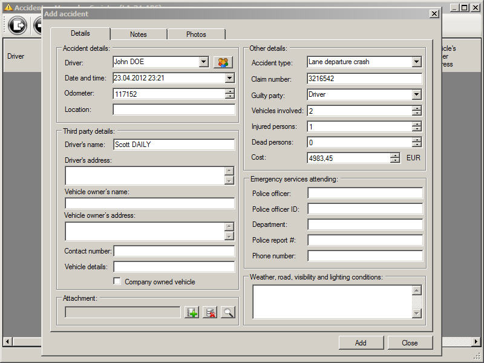The width and height of the screenshot is (484, 363).
Task: Click into the Location input field
Action: click(174, 110)
